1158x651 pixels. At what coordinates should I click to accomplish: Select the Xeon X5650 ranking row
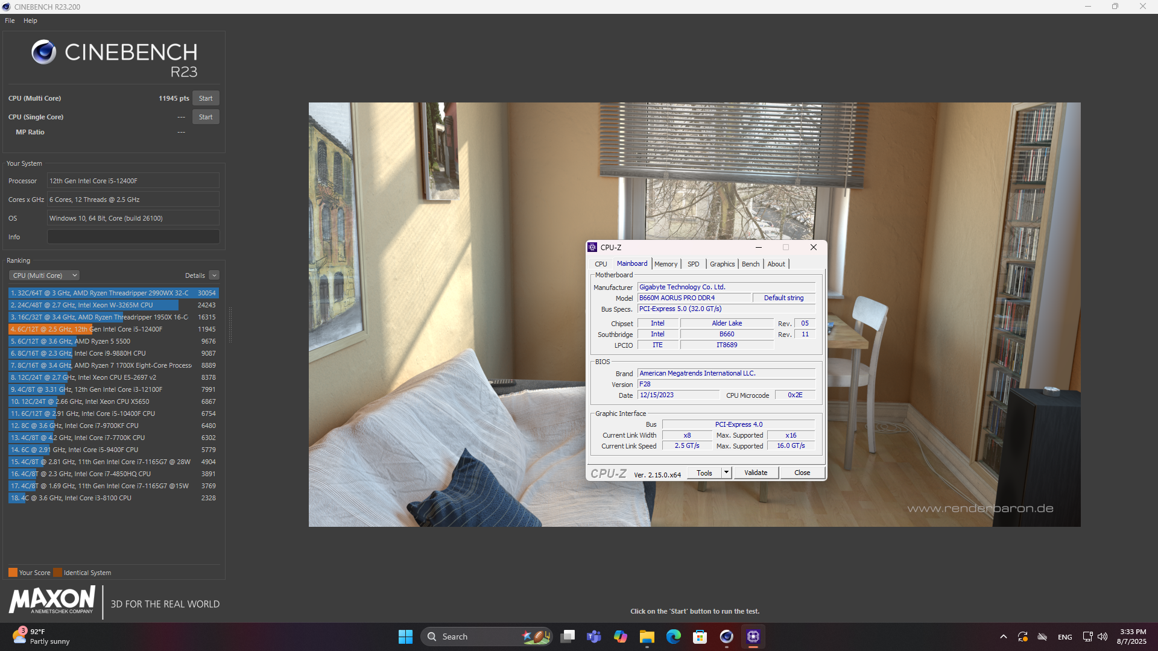[x=113, y=401]
